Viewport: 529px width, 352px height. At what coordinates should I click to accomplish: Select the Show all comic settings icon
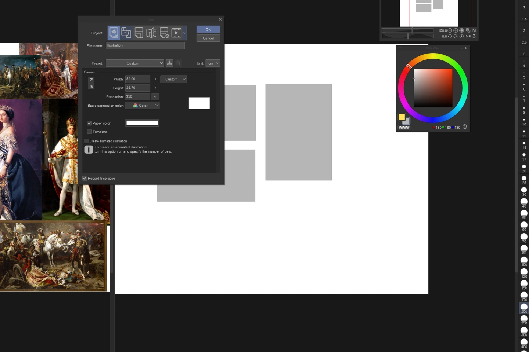[x=164, y=33]
